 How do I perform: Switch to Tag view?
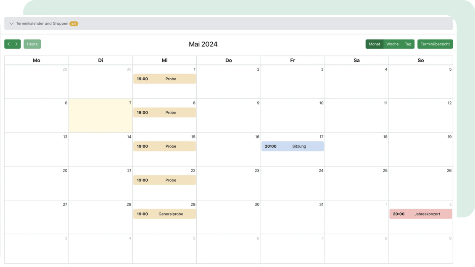[x=408, y=44]
